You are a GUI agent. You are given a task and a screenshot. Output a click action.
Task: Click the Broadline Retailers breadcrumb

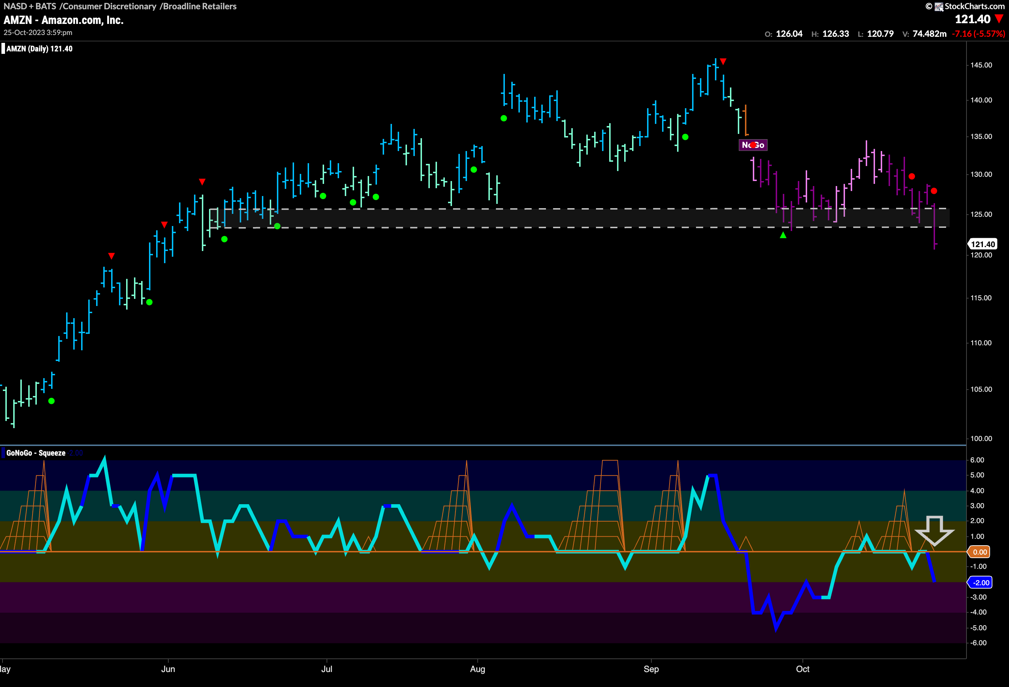click(x=199, y=6)
